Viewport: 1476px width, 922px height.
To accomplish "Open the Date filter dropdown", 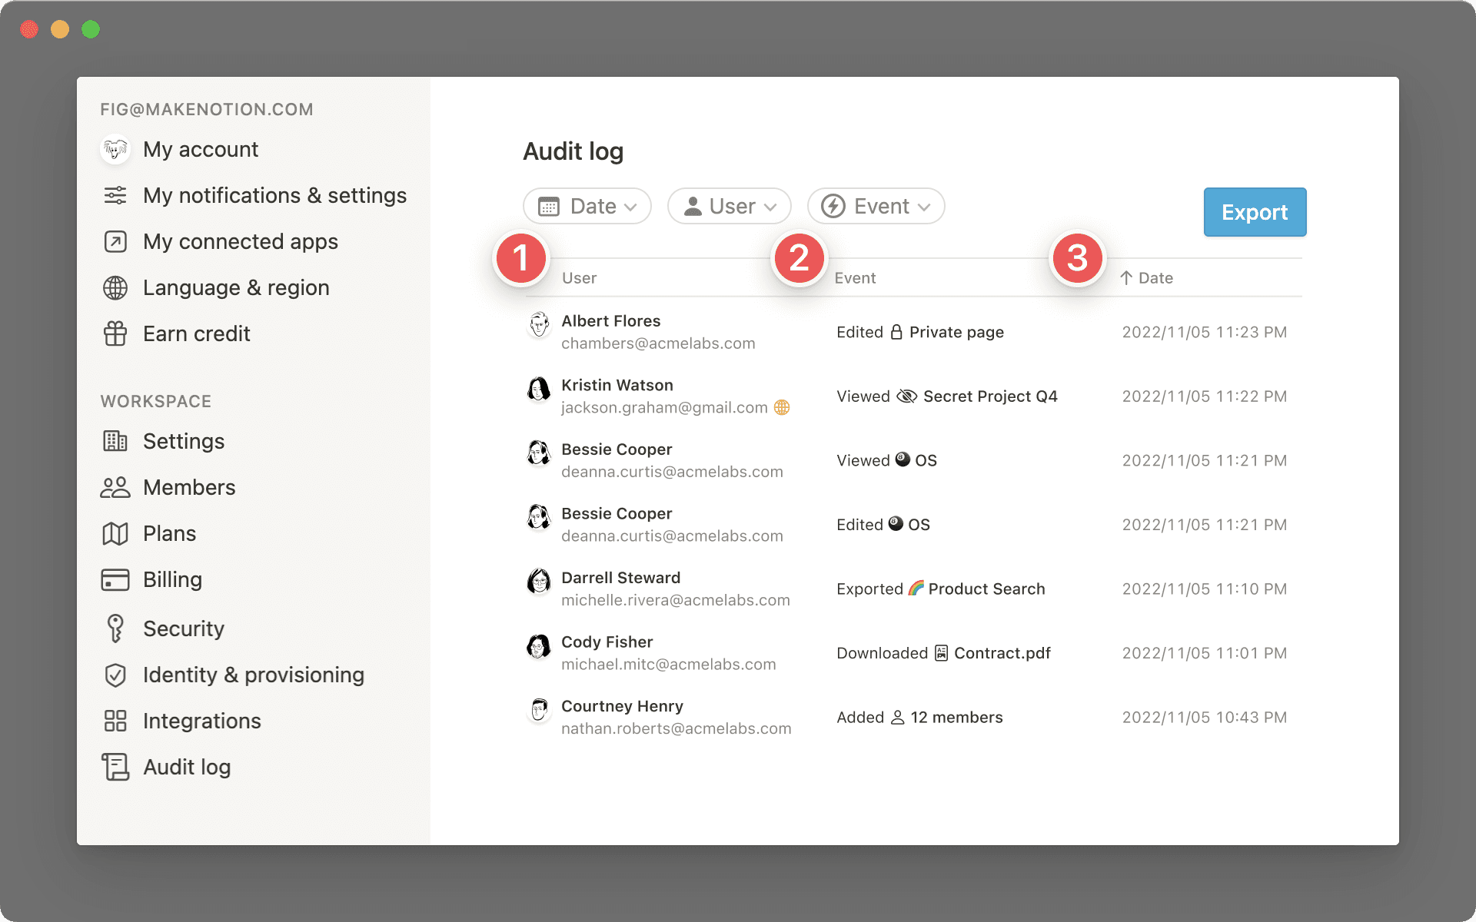I will pos(587,206).
